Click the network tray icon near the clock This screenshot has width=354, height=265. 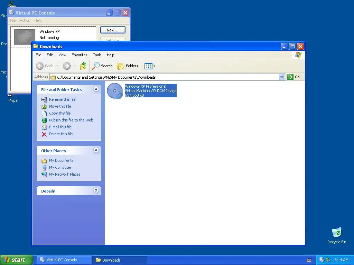pos(328,260)
